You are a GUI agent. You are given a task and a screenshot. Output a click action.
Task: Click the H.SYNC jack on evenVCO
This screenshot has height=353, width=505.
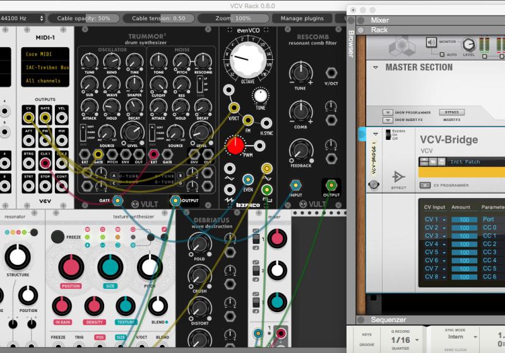point(266,123)
